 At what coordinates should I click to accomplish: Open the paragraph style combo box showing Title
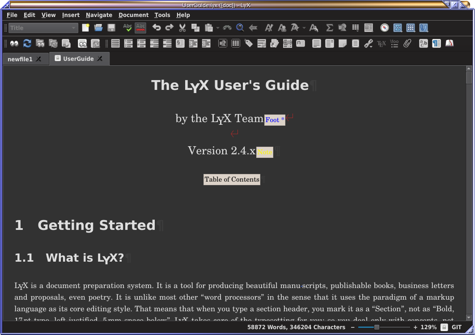coord(43,28)
